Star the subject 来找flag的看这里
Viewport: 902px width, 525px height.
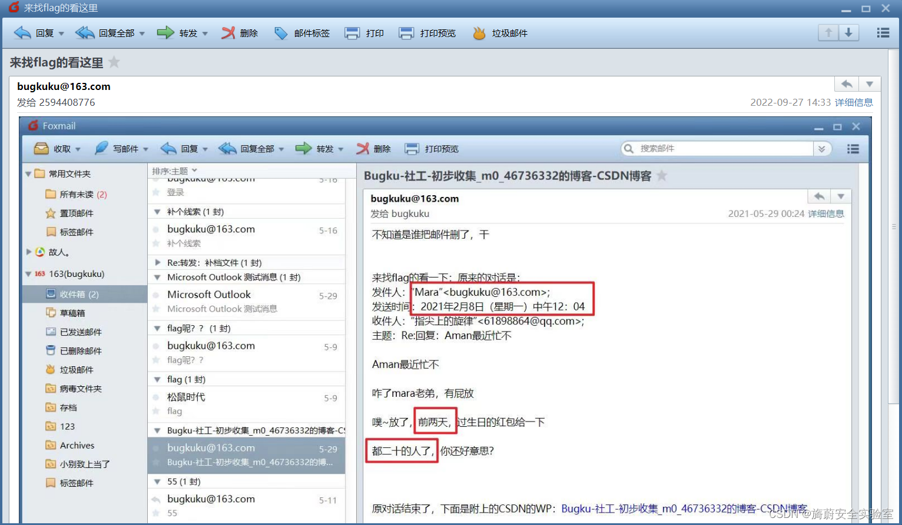[114, 62]
